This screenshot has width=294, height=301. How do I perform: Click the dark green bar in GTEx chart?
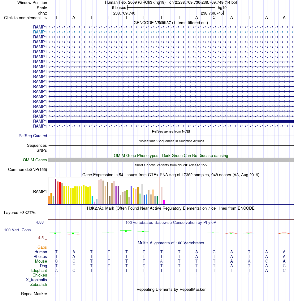tap(158, 200)
